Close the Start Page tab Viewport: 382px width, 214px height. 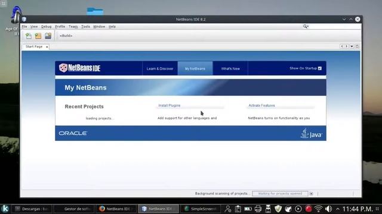click(47, 46)
